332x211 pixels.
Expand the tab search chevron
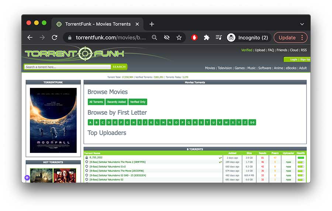(x=302, y=24)
